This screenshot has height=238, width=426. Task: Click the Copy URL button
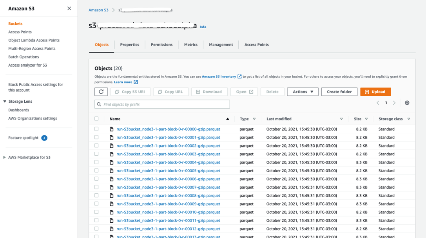tap(171, 92)
